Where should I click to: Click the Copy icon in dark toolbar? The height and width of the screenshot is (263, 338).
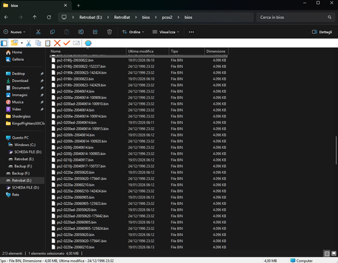tap(52, 32)
